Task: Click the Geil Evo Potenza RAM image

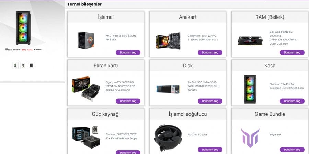Action: pos(250,41)
